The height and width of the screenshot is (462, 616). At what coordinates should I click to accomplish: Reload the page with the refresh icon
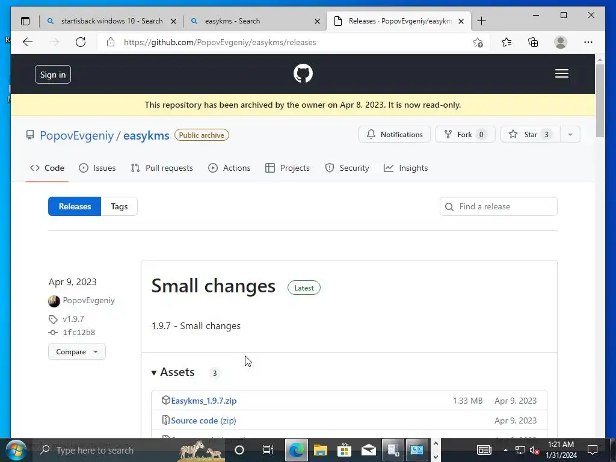tap(81, 42)
